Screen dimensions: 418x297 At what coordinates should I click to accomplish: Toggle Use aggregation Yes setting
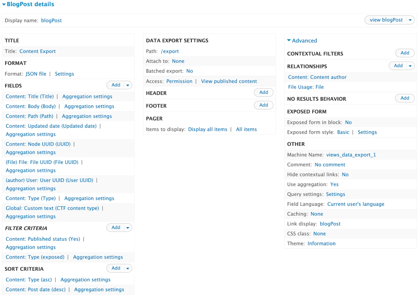334,184
